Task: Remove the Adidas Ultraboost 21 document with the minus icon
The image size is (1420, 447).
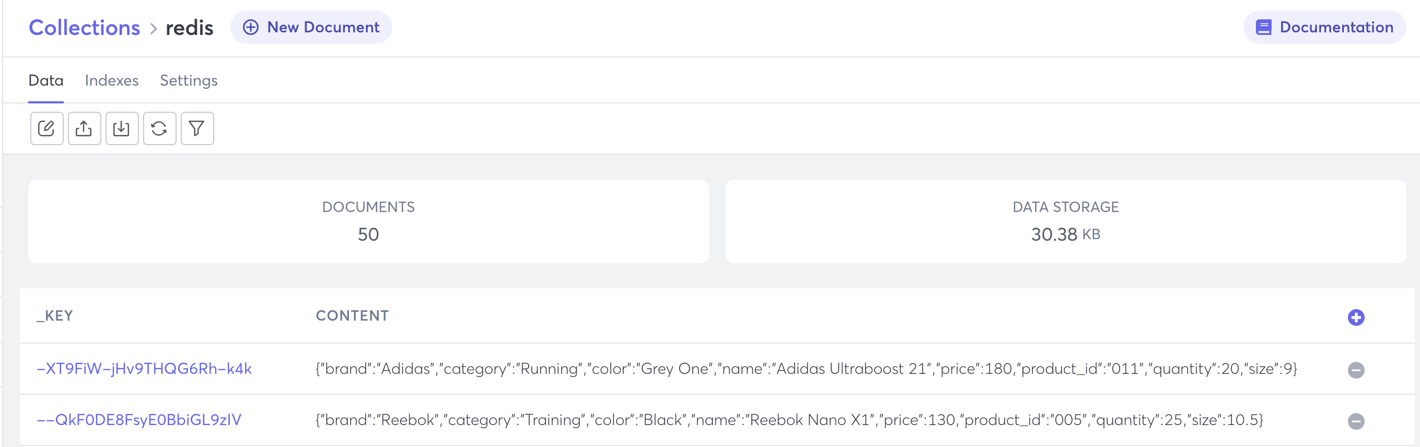Action: 1357,369
